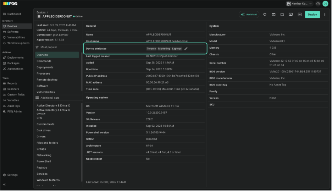Open Deployments under Actions sidebar
This screenshot has width=332, height=191.
point(16,58)
